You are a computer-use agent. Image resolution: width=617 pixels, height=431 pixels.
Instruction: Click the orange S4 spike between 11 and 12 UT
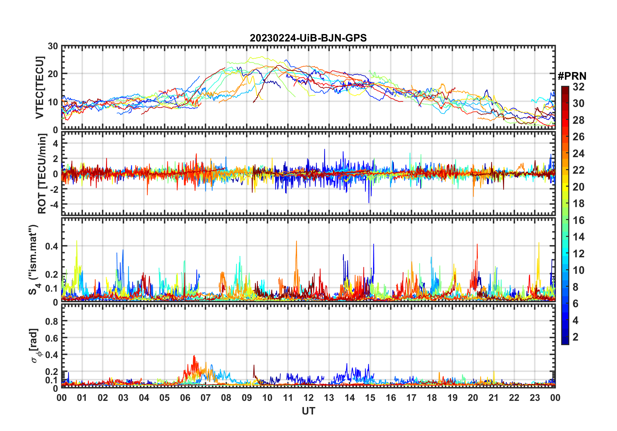pyautogui.click(x=296, y=262)
